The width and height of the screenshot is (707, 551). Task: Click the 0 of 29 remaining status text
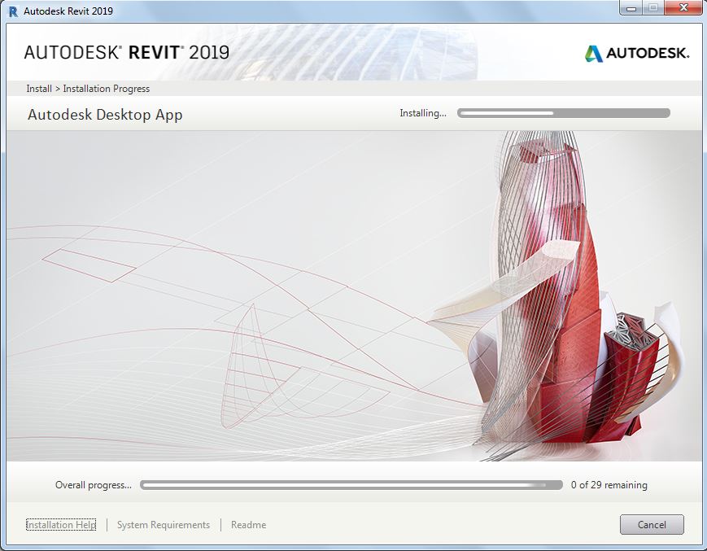tap(608, 484)
